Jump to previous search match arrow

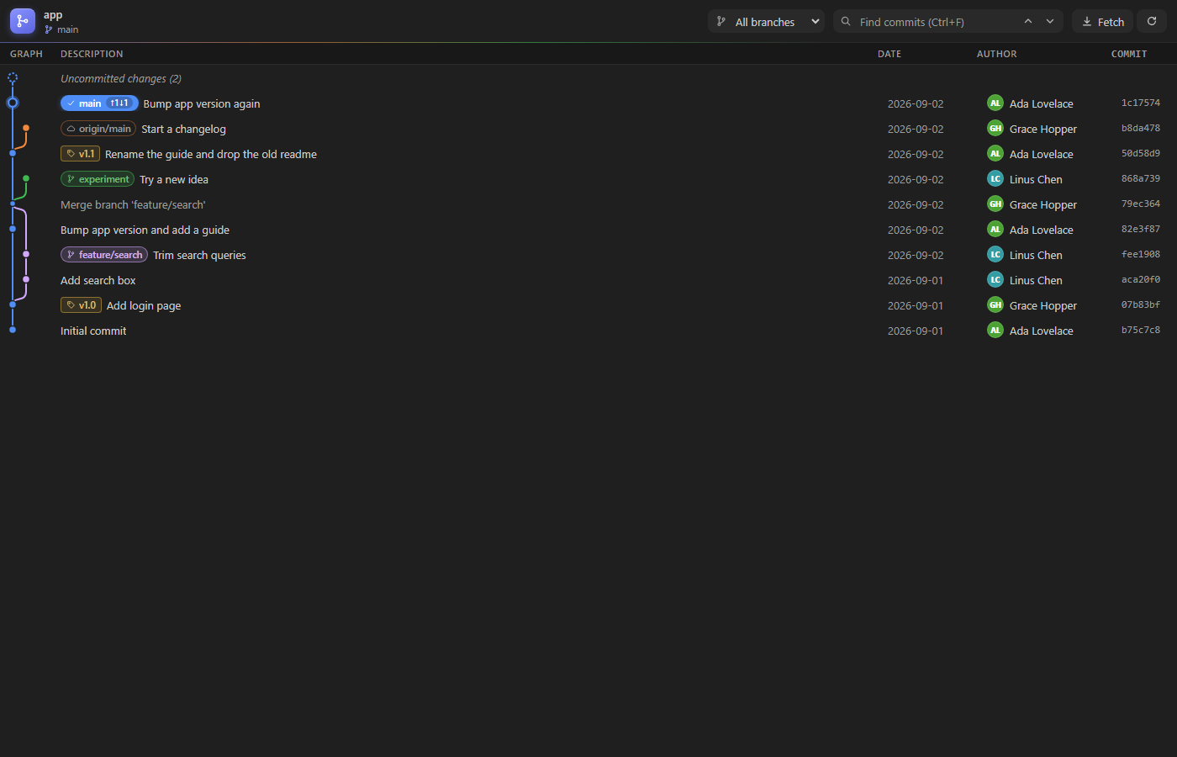(1027, 22)
